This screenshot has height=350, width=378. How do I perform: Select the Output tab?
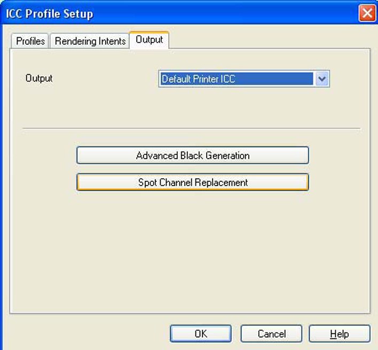coord(149,40)
